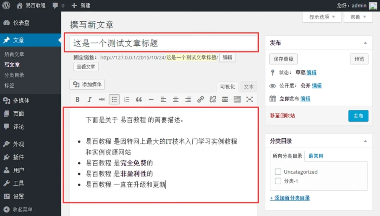Click the 新建 plus button
The height and width of the screenshot is (216, 380).
pyautogui.click(x=81, y=5)
